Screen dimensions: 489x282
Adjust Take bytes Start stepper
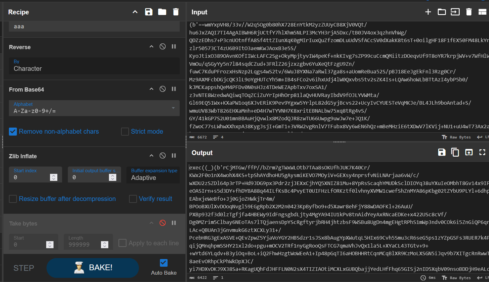[x=50, y=245]
